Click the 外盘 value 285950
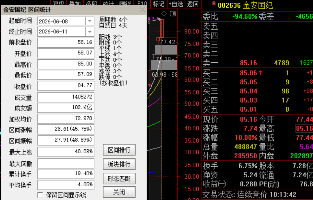The image size is (313, 200). [246, 156]
